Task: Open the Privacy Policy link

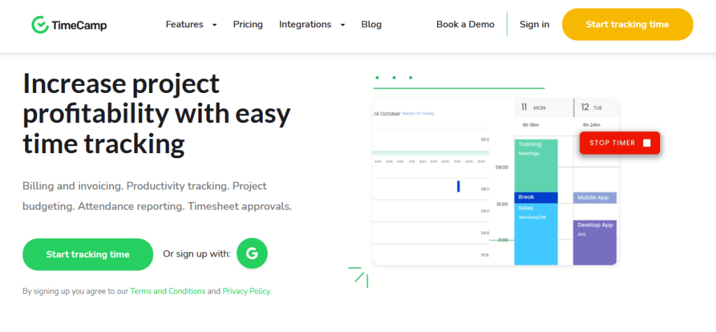Action: click(247, 291)
